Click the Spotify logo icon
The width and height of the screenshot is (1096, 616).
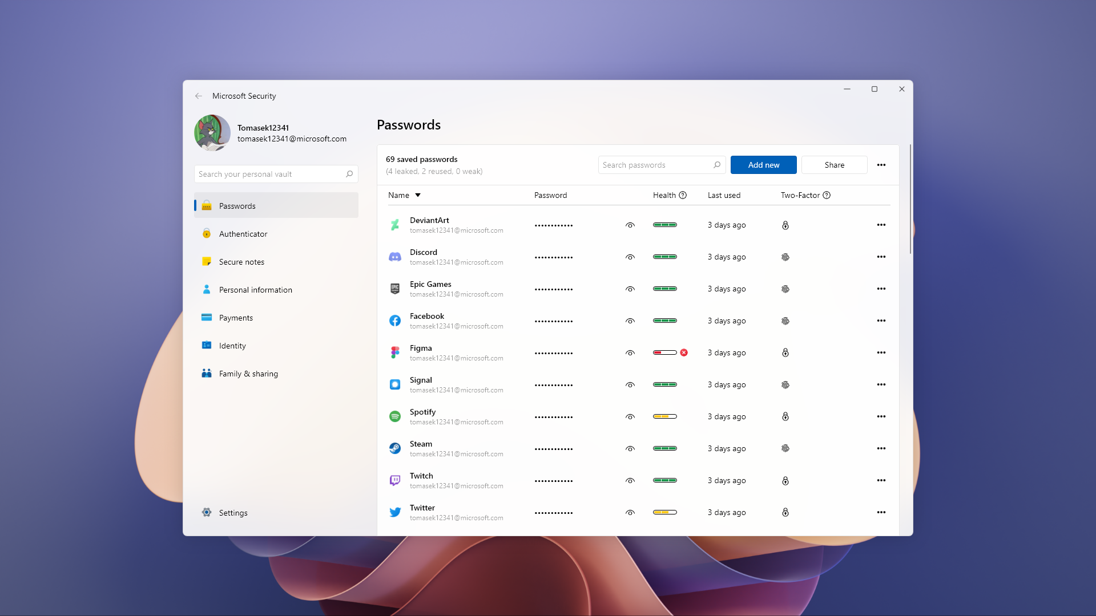pyautogui.click(x=394, y=417)
